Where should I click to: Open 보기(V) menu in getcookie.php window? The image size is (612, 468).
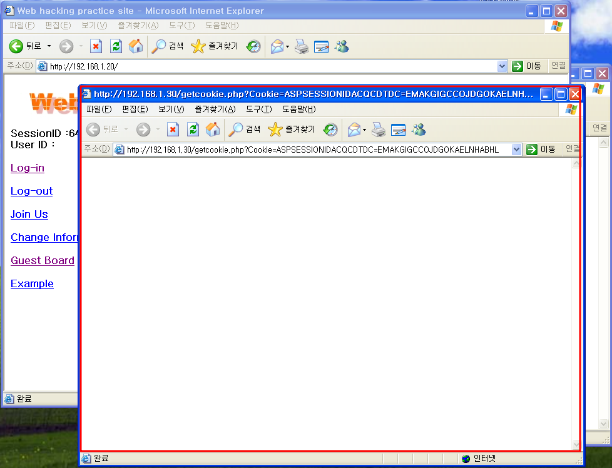tap(171, 109)
